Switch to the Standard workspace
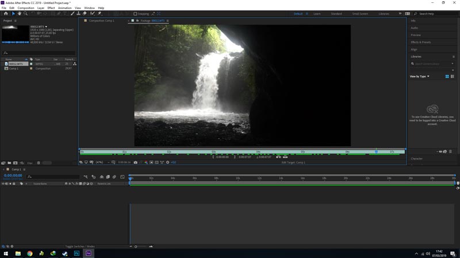 point(336,14)
